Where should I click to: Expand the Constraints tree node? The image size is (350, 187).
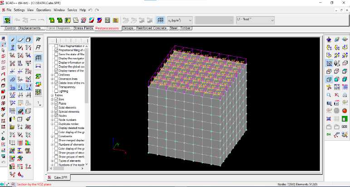(52, 136)
